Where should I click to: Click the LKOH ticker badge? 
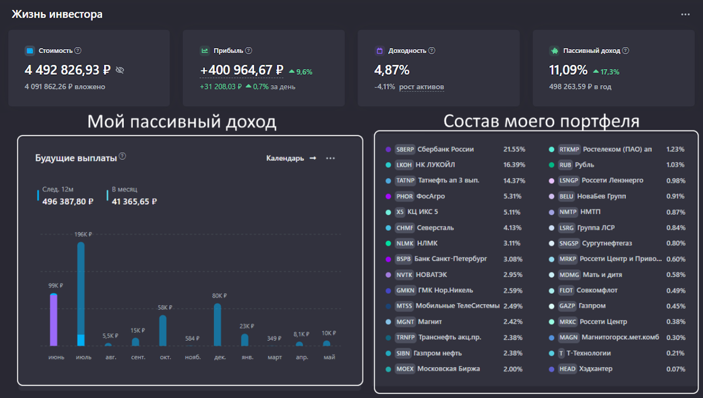point(405,165)
